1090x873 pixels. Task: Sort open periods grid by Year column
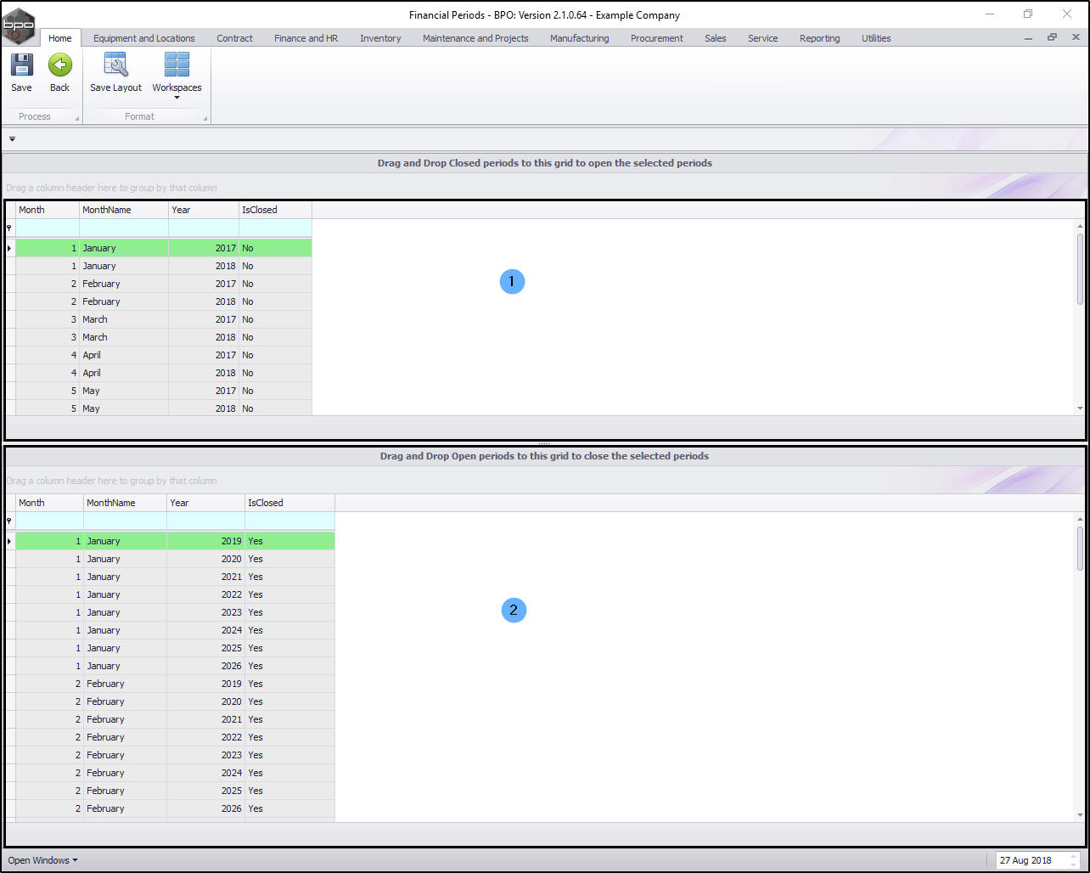204,210
